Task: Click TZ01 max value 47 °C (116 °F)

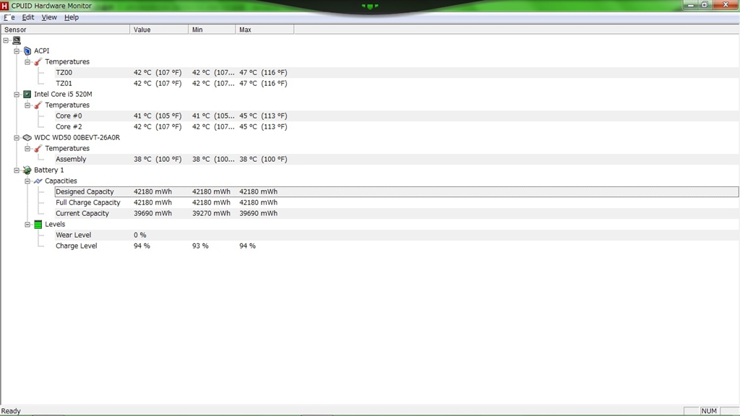Action: (263, 84)
